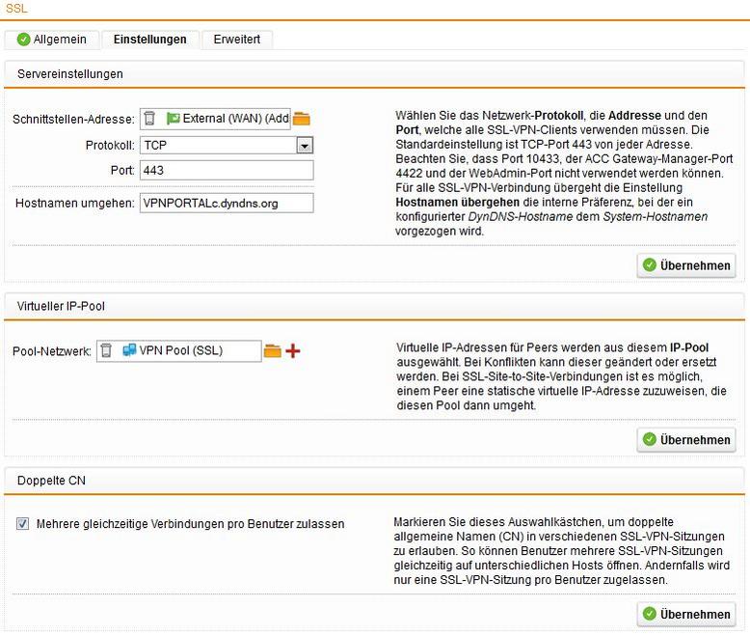Open the Erweitert tab
Image resolution: width=750 pixels, height=635 pixels.
[236, 40]
